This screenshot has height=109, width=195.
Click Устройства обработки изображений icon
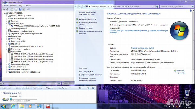(9, 72)
